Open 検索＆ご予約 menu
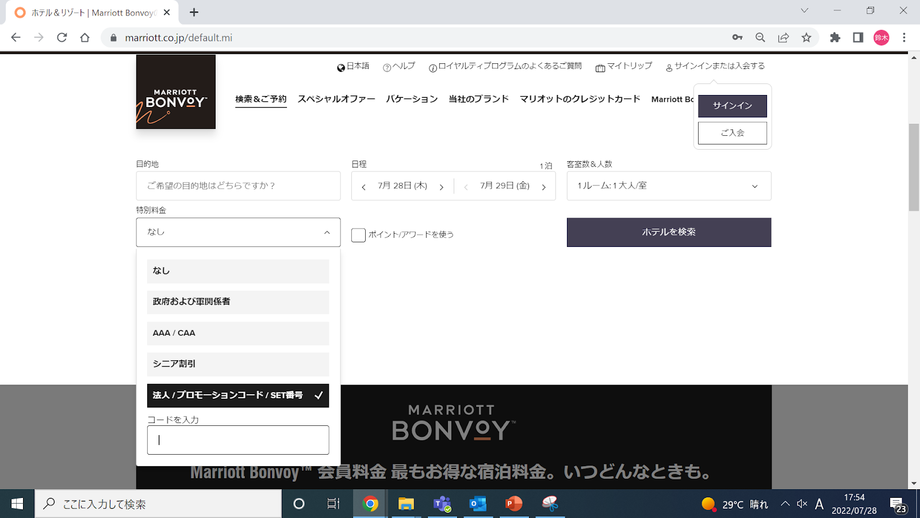This screenshot has width=920, height=518. click(261, 99)
